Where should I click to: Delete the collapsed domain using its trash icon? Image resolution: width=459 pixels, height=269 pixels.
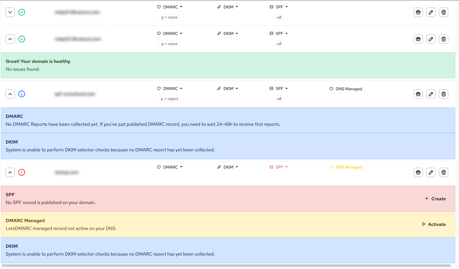(x=444, y=12)
